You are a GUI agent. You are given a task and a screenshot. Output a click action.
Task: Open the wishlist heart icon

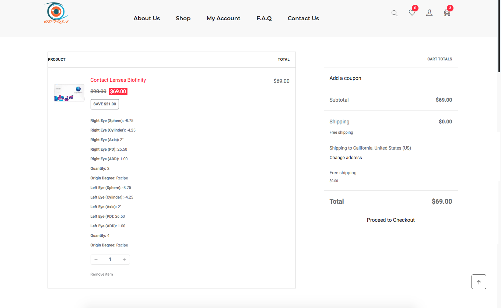412,13
